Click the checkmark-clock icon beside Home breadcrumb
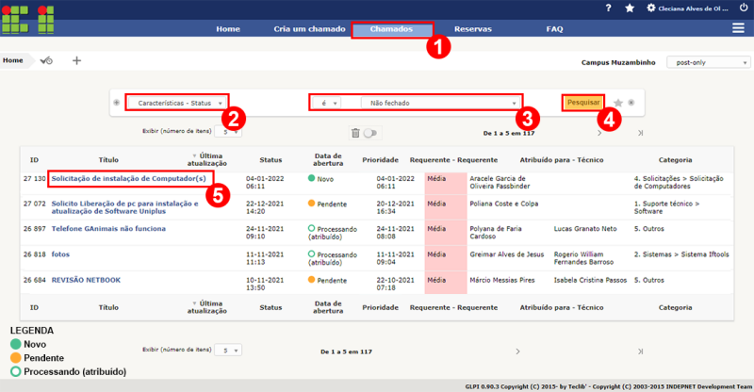754x392 pixels. coord(46,60)
